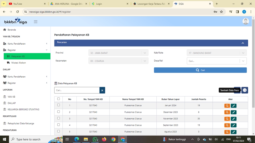Open the user profile avatar
The image size is (255, 143).
pyautogui.click(x=245, y=21)
